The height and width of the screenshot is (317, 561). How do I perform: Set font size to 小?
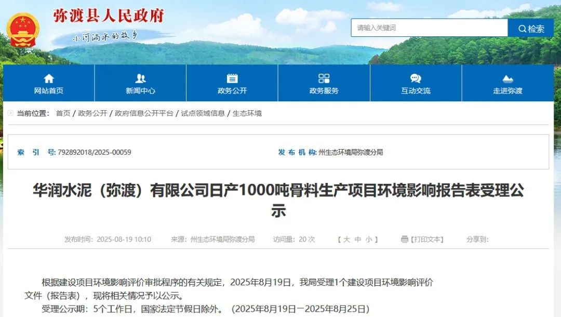369,240
